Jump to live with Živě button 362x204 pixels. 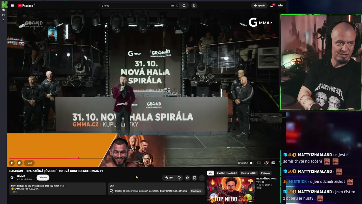point(30,163)
